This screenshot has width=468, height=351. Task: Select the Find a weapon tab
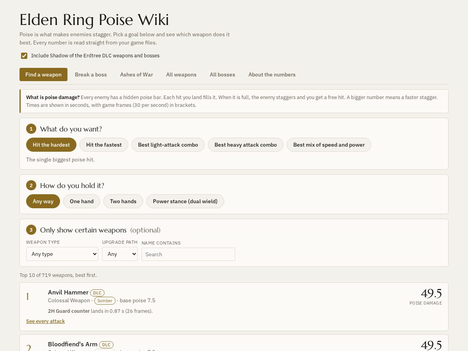pyautogui.click(x=43, y=74)
